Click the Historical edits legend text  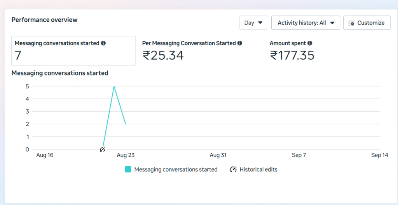coord(258,169)
